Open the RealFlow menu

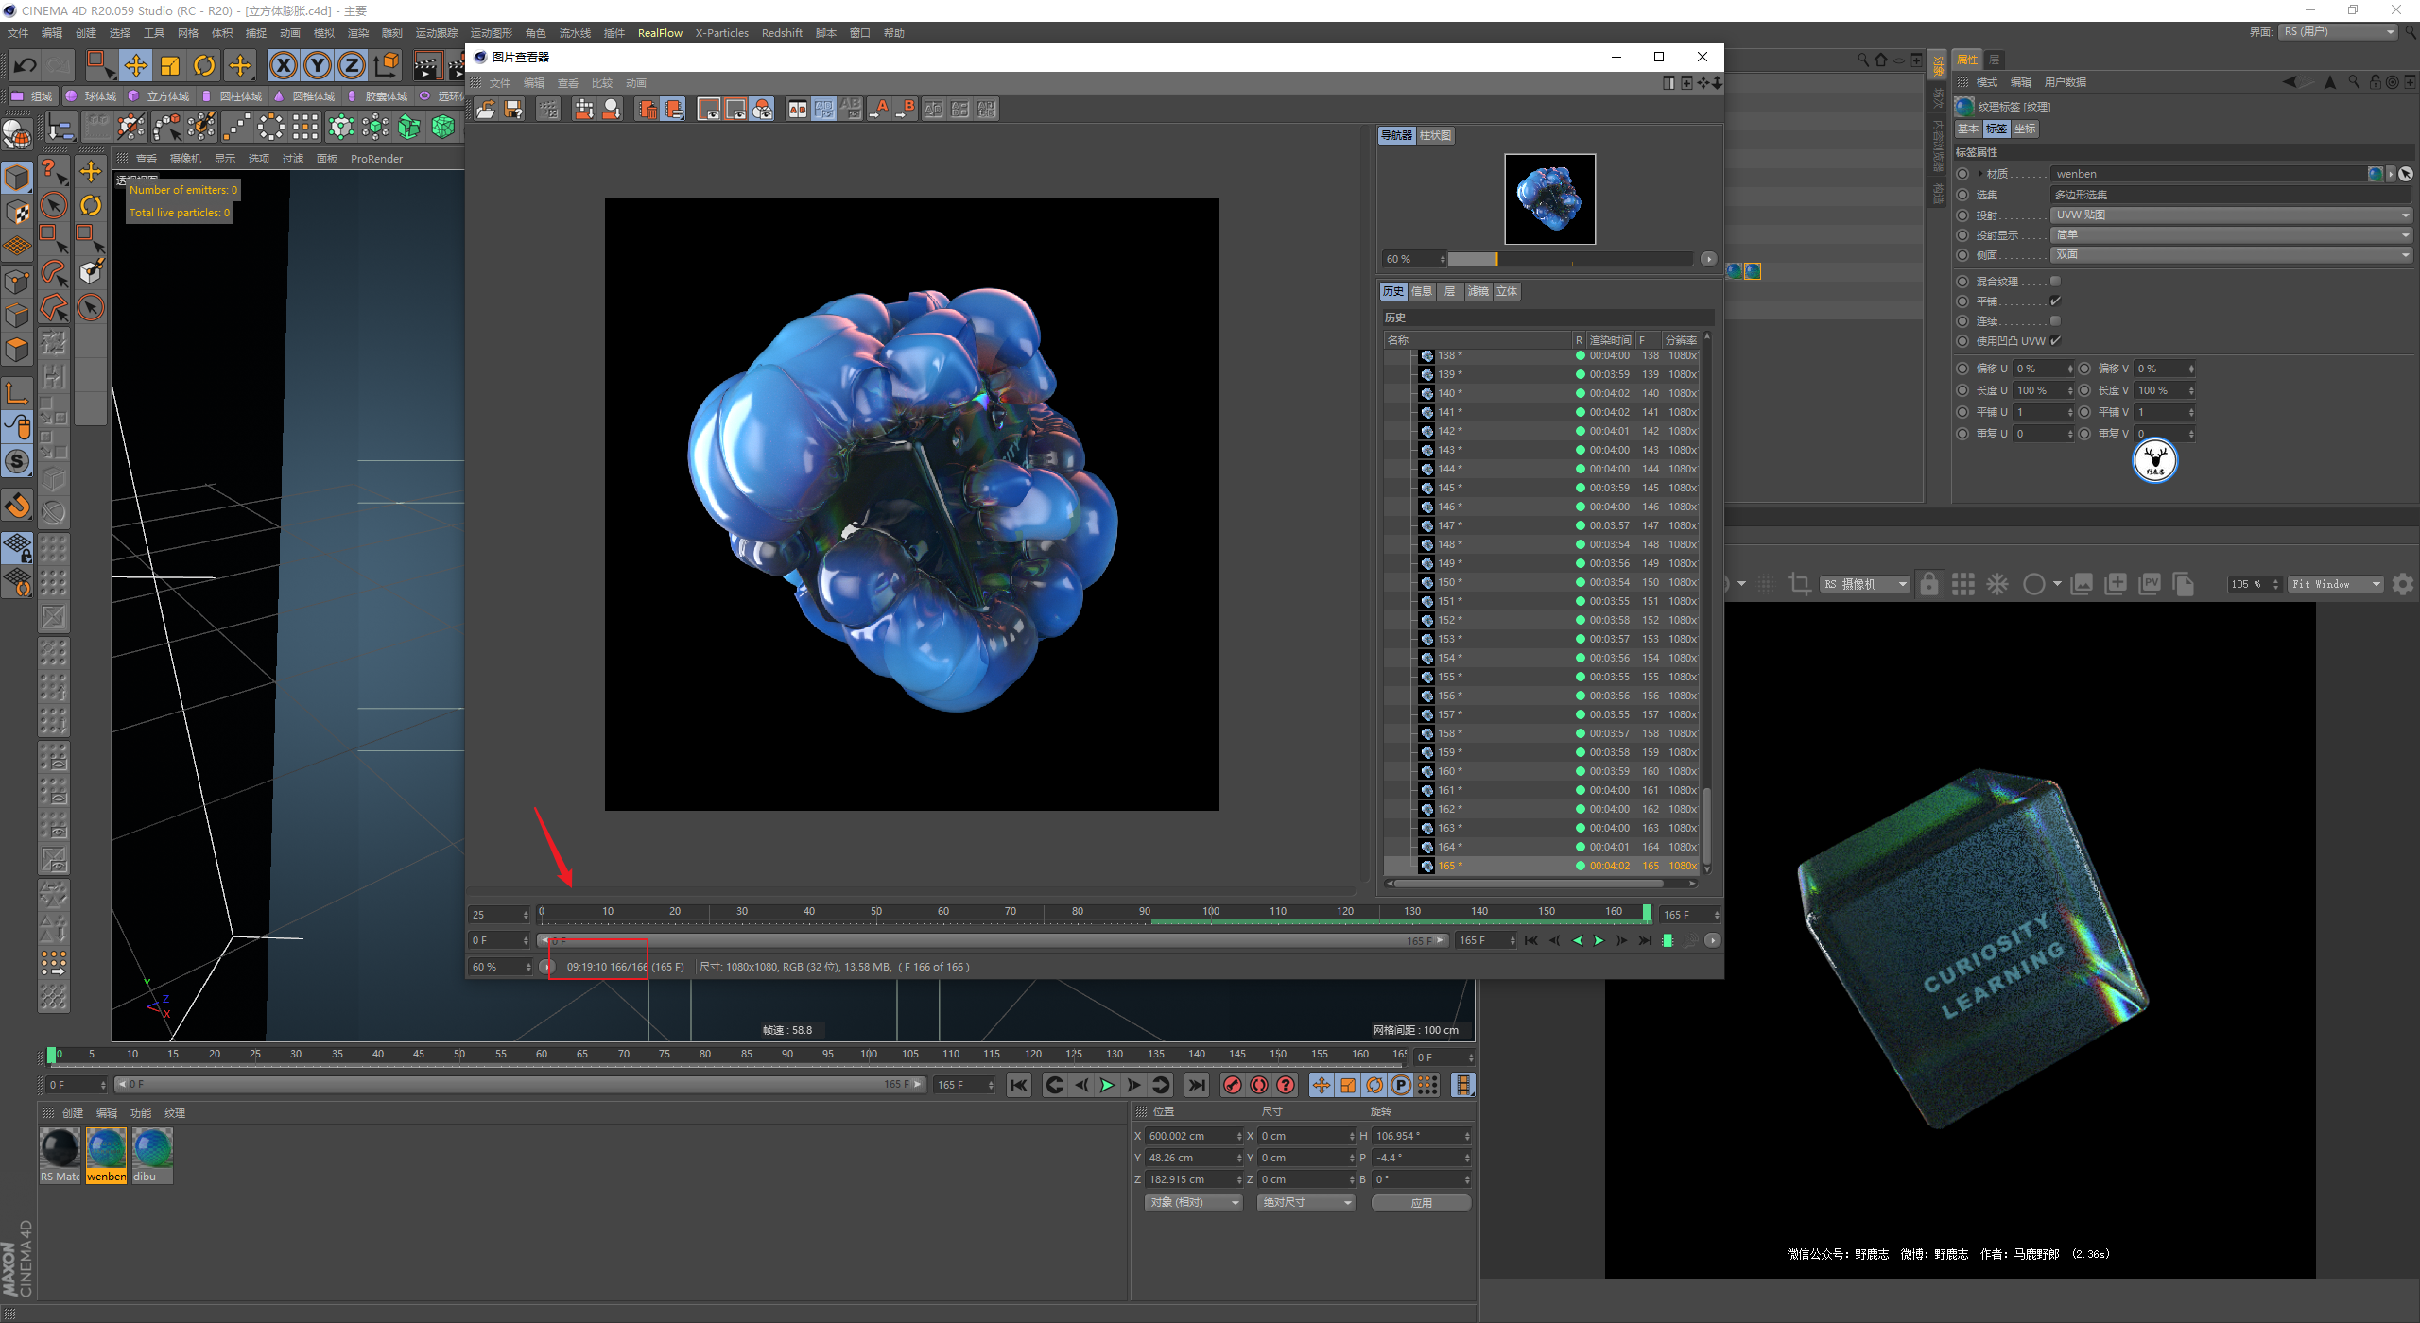tap(660, 33)
